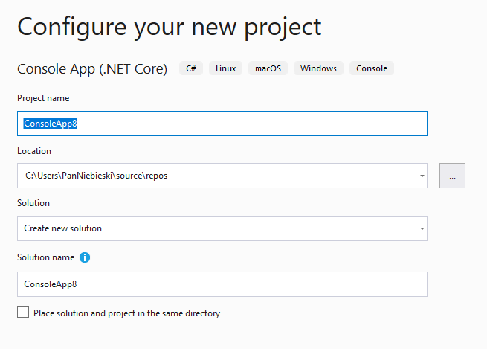Click into the Project name field
Image resolution: width=487 pixels, height=349 pixels.
pos(222,124)
